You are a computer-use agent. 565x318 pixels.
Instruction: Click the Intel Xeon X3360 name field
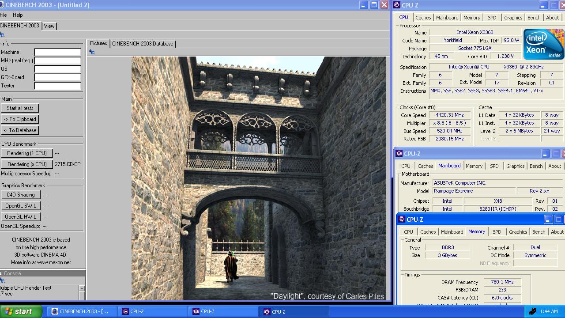pyautogui.click(x=475, y=32)
